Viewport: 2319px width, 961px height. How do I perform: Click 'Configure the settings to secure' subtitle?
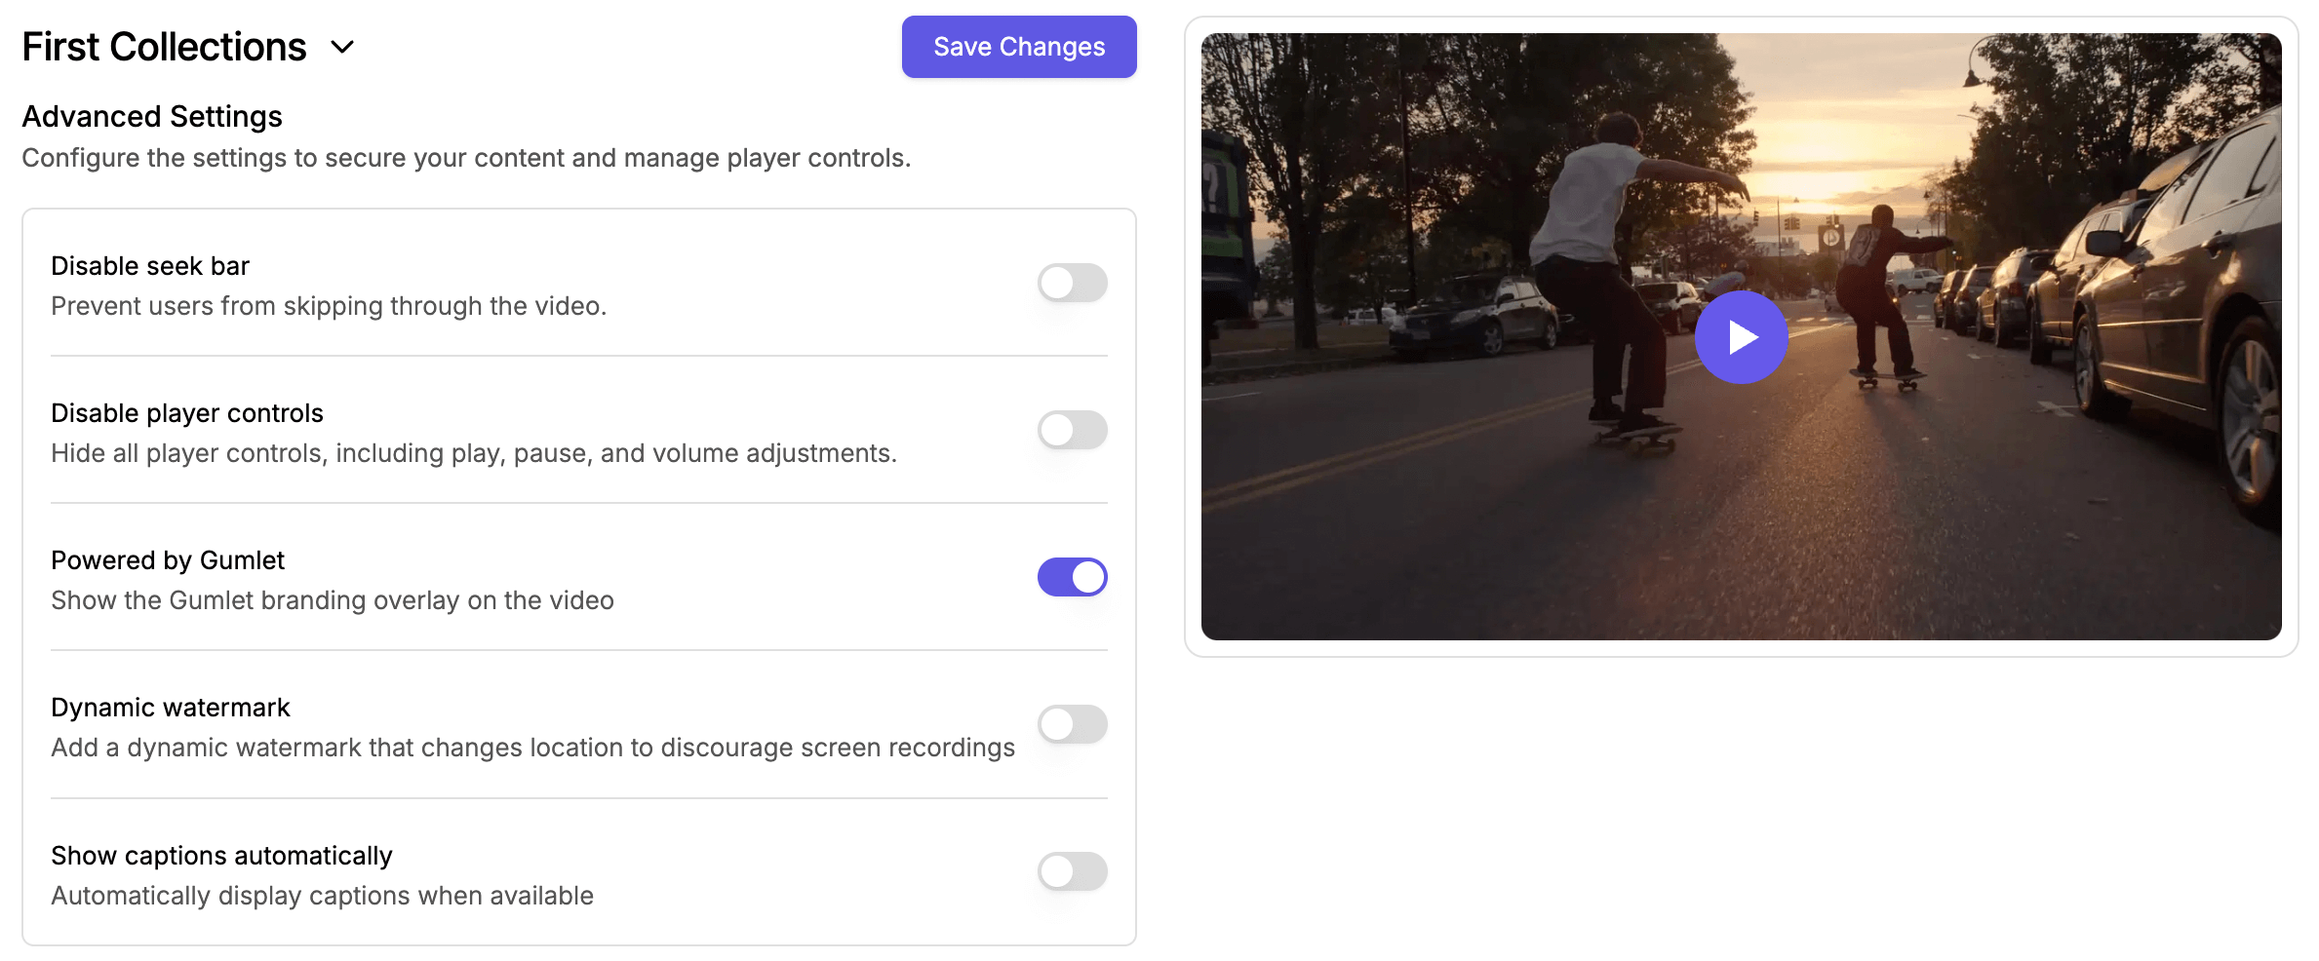click(x=466, y=158)
